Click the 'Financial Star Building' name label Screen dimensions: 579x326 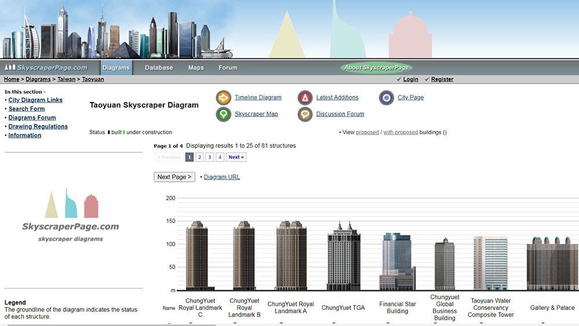pos(397,307)
